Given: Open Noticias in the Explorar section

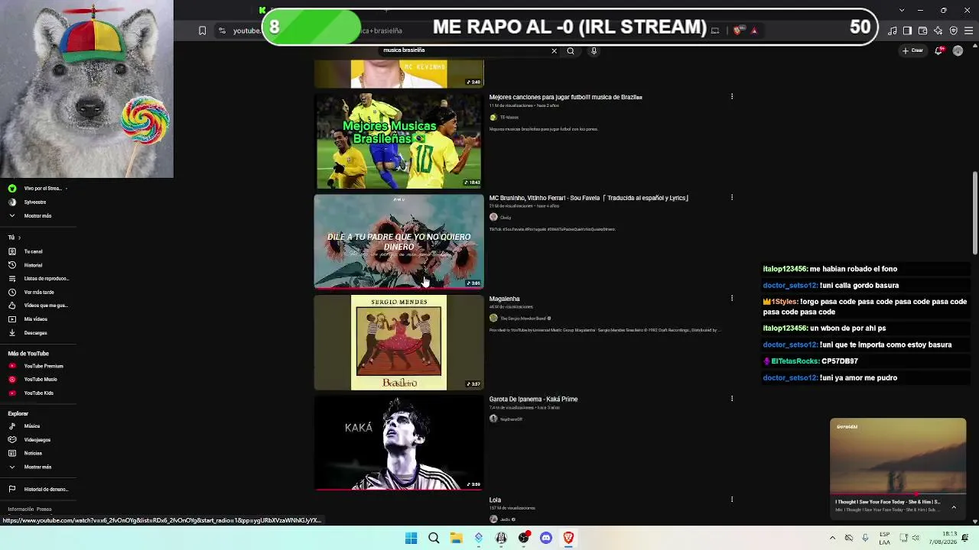Looking at the screenshot, I should 34,453.
